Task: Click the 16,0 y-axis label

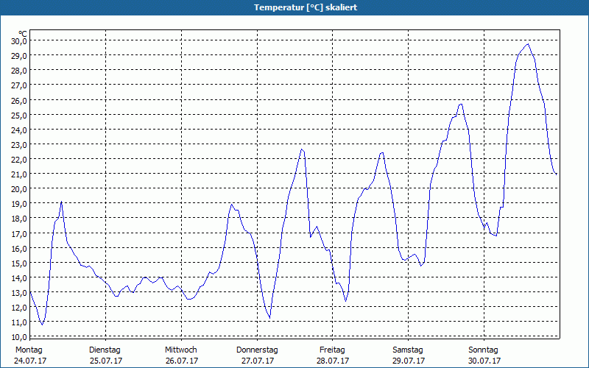Action: [19, 249]
